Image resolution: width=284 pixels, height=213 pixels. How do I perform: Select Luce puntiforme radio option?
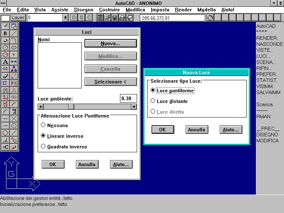[172, 91]
